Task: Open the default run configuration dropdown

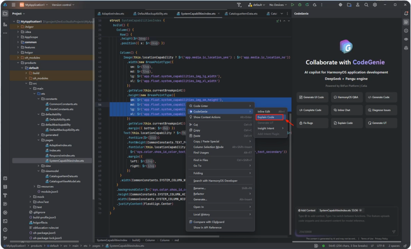Action: click(x=257, y=5)
